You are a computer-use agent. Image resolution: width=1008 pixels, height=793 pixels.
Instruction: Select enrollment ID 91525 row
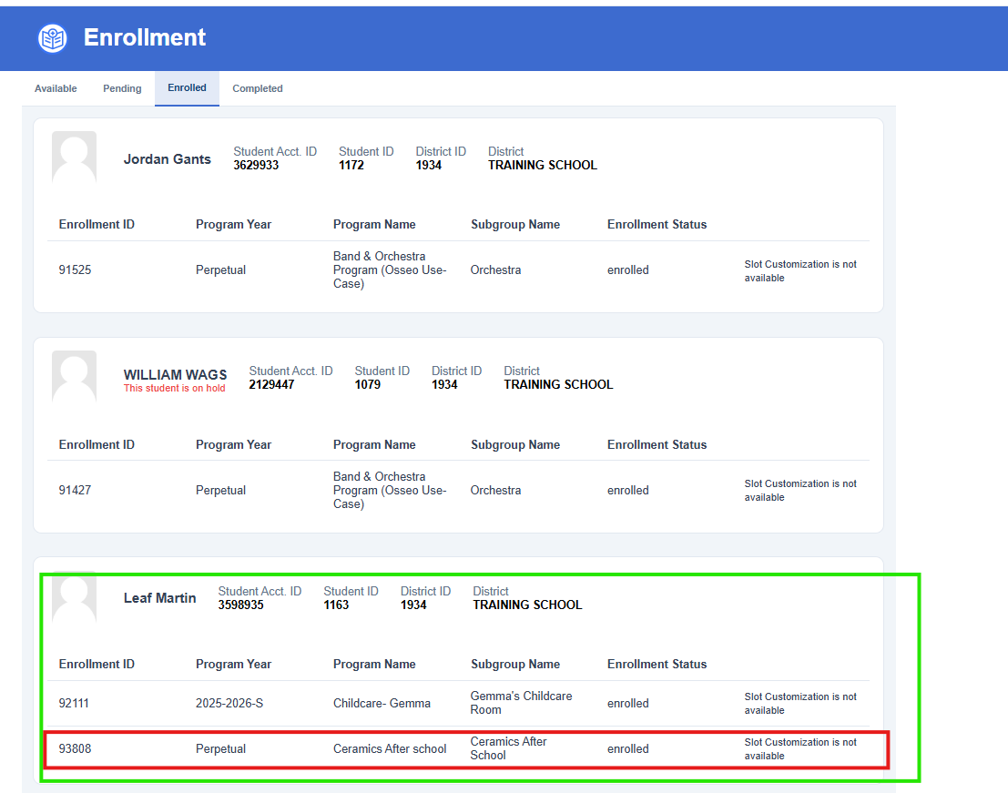coord(75,270)
